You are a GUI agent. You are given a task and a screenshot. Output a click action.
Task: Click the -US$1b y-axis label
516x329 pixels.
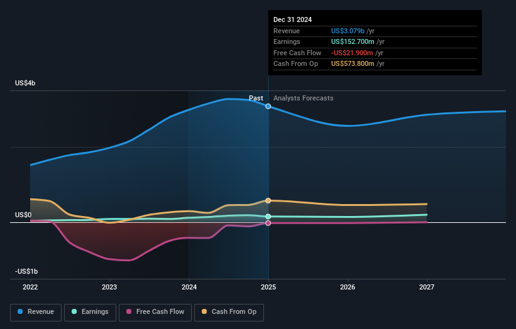[x=26, y=271]
